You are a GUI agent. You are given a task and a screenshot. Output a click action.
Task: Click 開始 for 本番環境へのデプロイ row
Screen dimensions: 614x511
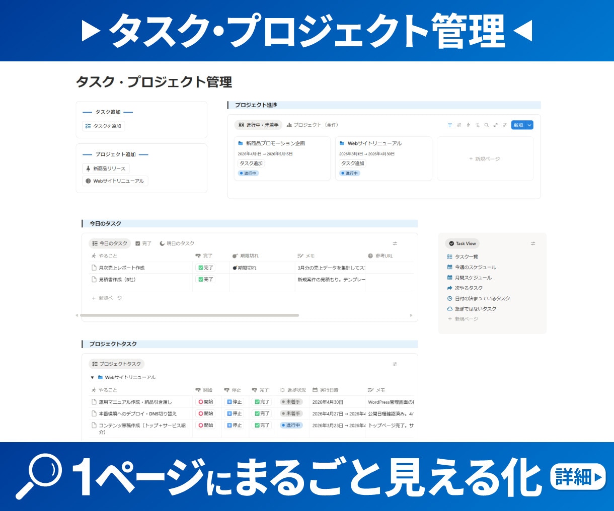point(205,413)
